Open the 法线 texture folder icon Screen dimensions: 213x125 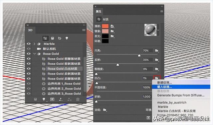pyautogui.click(x=105, y=110)
